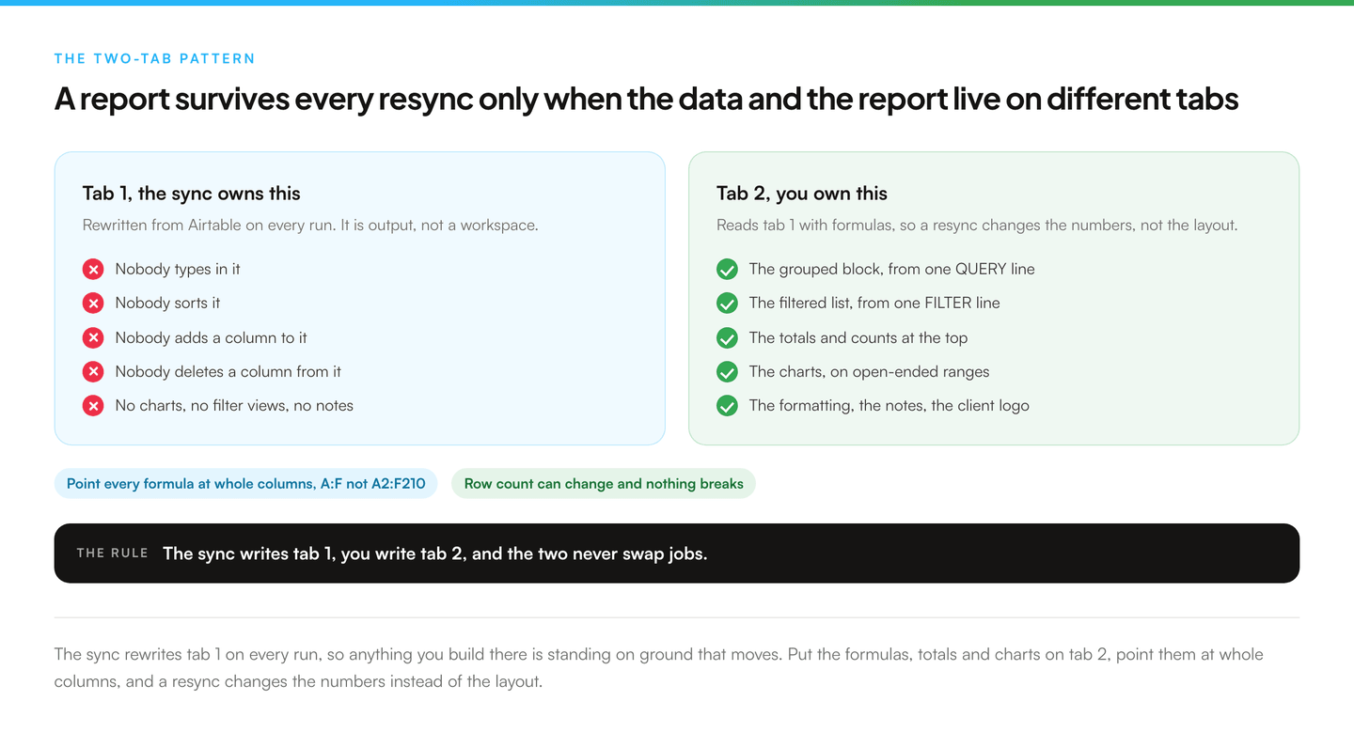This screenshot has width=1354, height=748.
Task: Click the red X next to 'Nobody deletes a column'
Action: point(93,372)
